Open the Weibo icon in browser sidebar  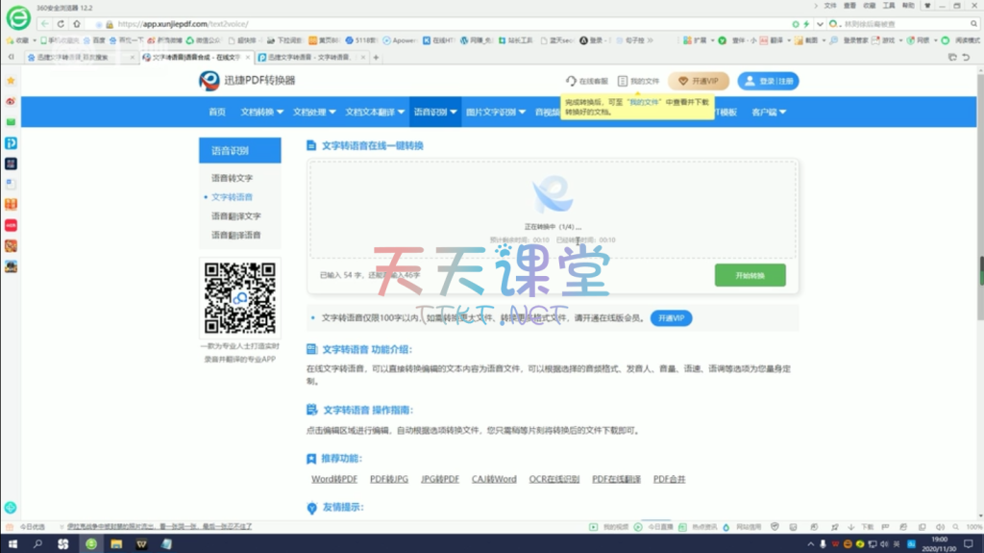click(x=11, y=101)
